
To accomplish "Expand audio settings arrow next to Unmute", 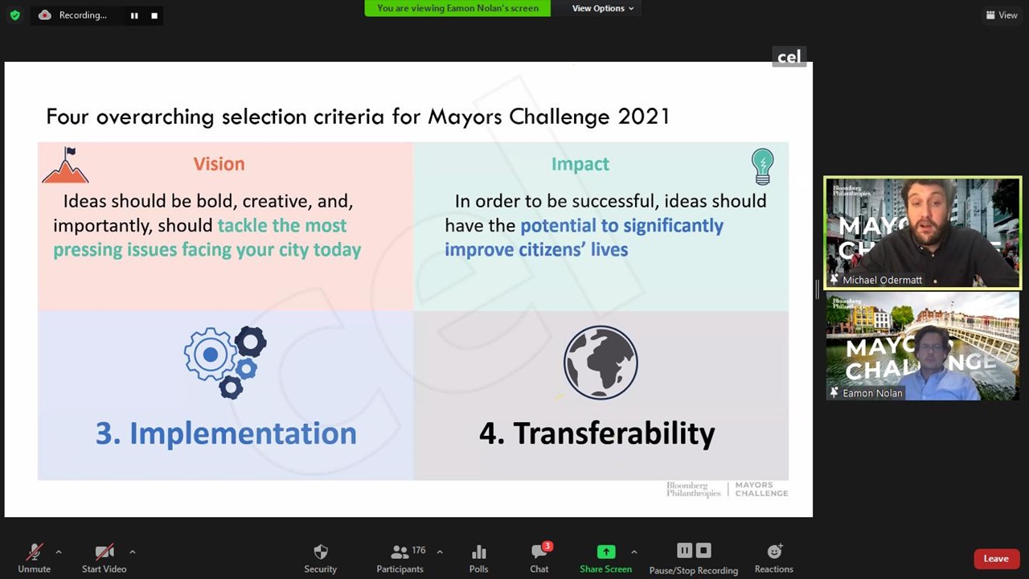I will pos(58,552).
